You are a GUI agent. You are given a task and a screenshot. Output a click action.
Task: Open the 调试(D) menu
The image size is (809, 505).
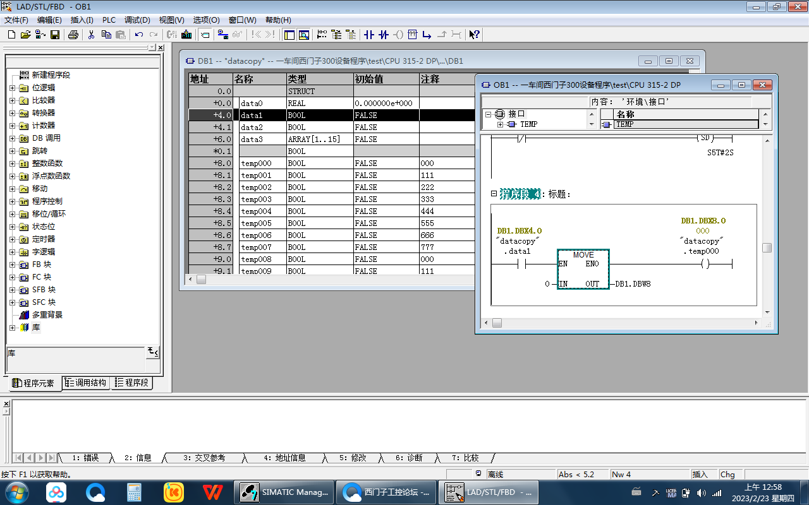coord(137,20)
